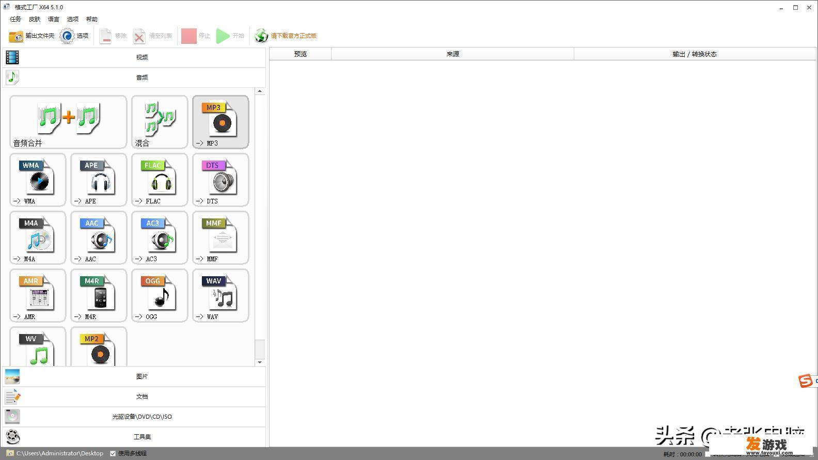Image resolution: width=818 pixels, height=460 pixels.
Task: Click the 输出 / 转换状态 column header
Action: tap(695, 54)
